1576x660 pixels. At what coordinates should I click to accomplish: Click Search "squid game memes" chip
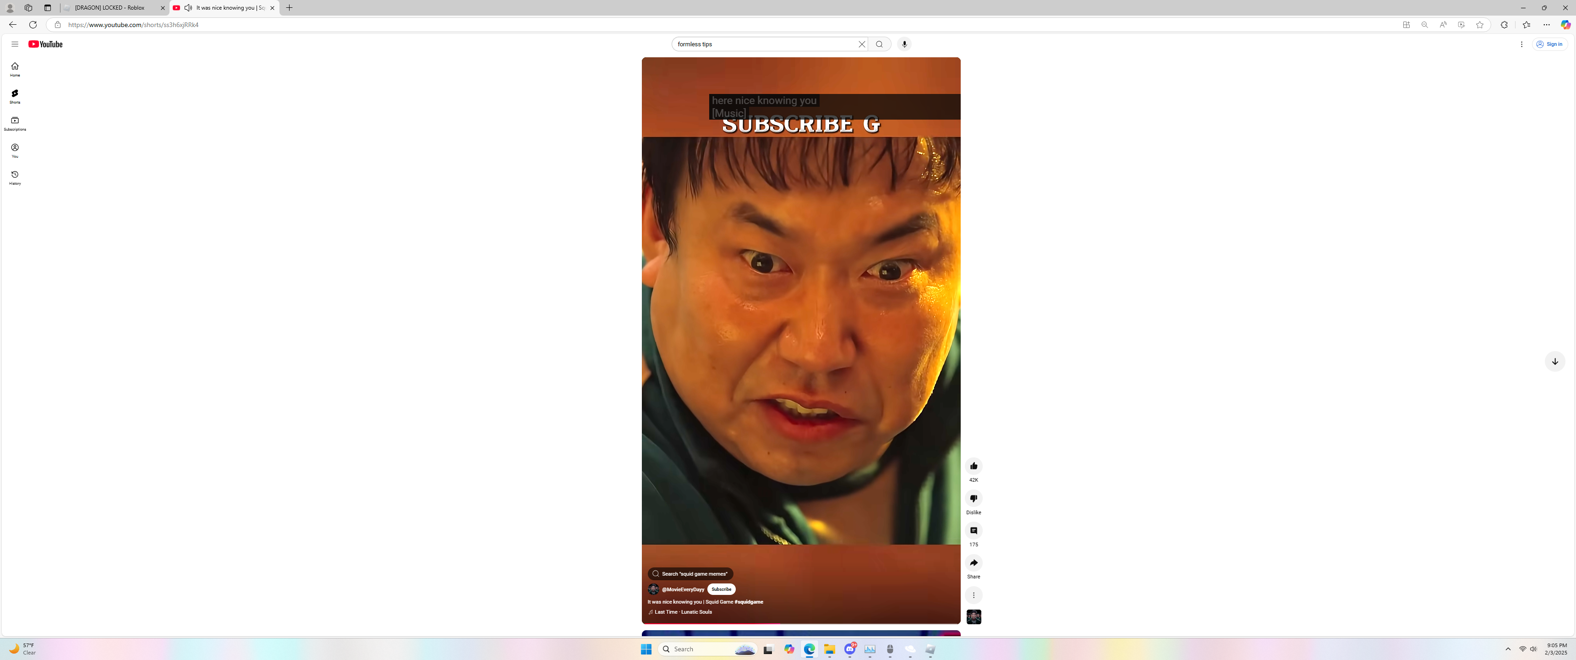pyautogui.click(x=690, y=574)
